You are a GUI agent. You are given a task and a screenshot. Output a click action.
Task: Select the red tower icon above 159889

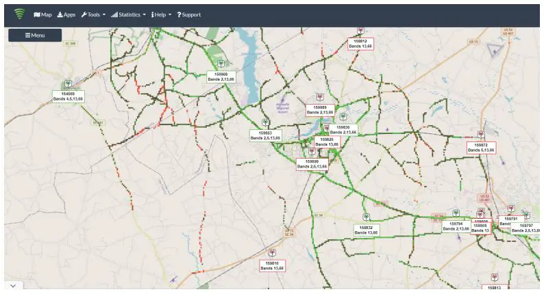320,97
